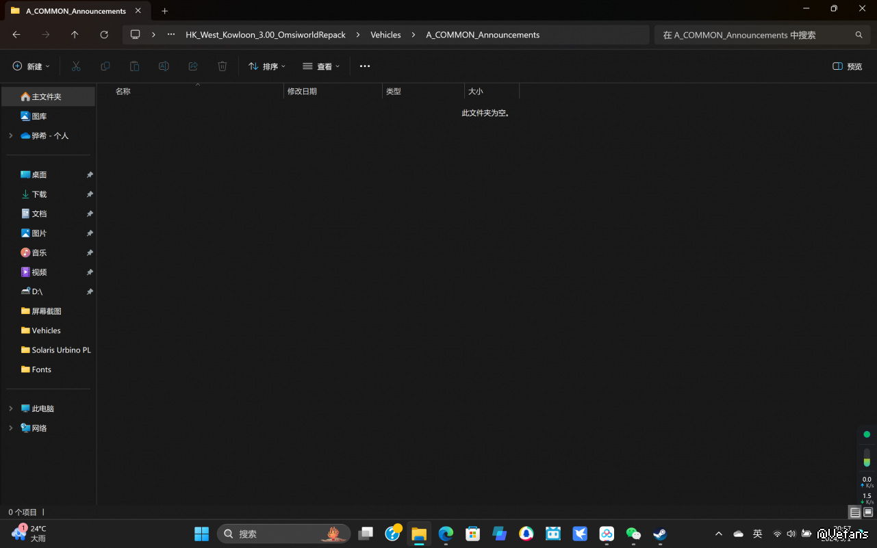Switch to large thumbnails view mode
The height and width of the screenshot is (548, 877).
coord(868,512)
